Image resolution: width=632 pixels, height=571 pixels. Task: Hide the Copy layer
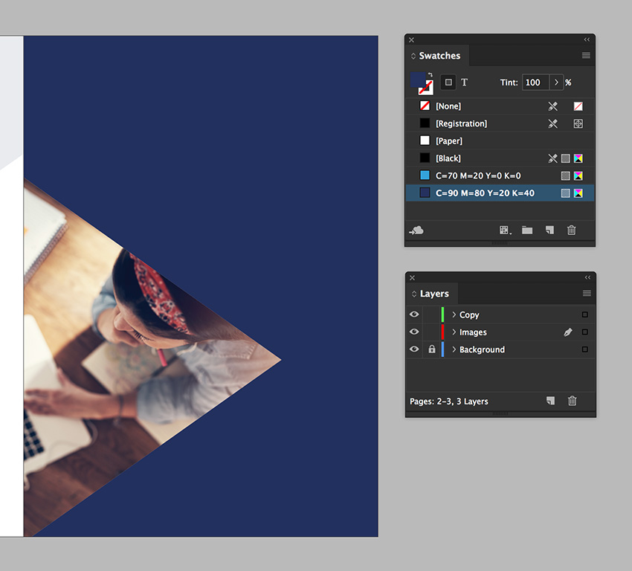414,314
